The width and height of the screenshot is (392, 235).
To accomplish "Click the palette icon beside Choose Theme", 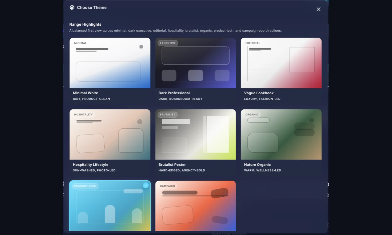I will coord(72,8).
